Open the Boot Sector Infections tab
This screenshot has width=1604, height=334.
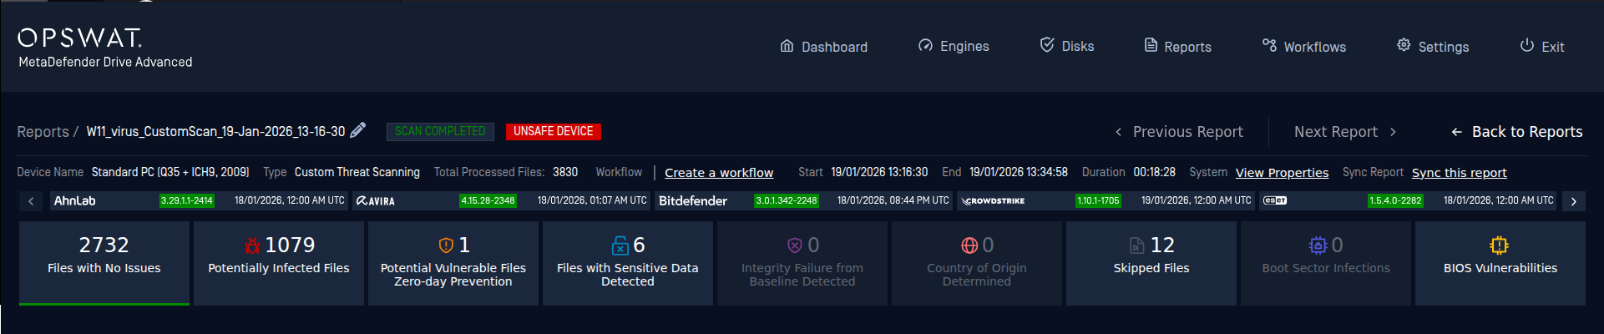point(1326,263)
